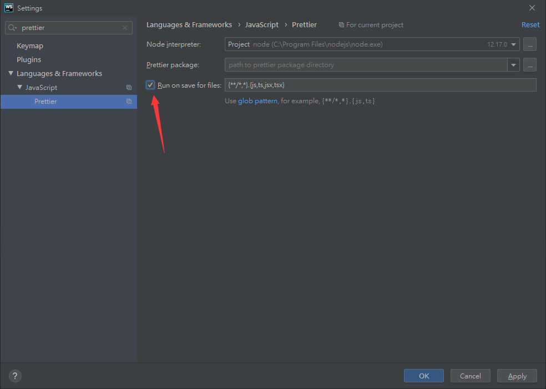Collapse the JavaScript tree node
Screen dimensions: 546x389
(x=19, y=88)
